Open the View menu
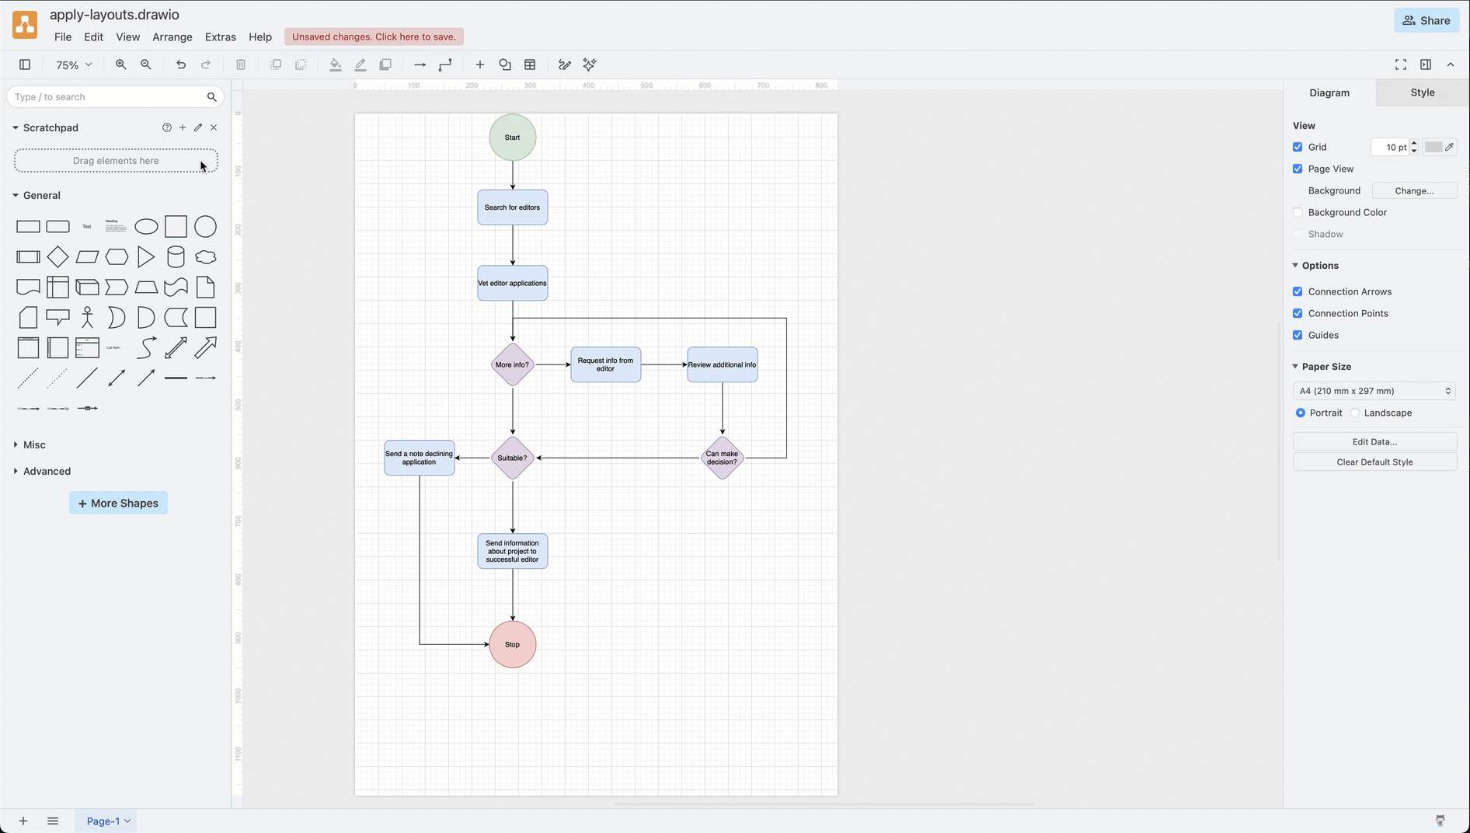The image size is (1470, 833). click(128, 37)
